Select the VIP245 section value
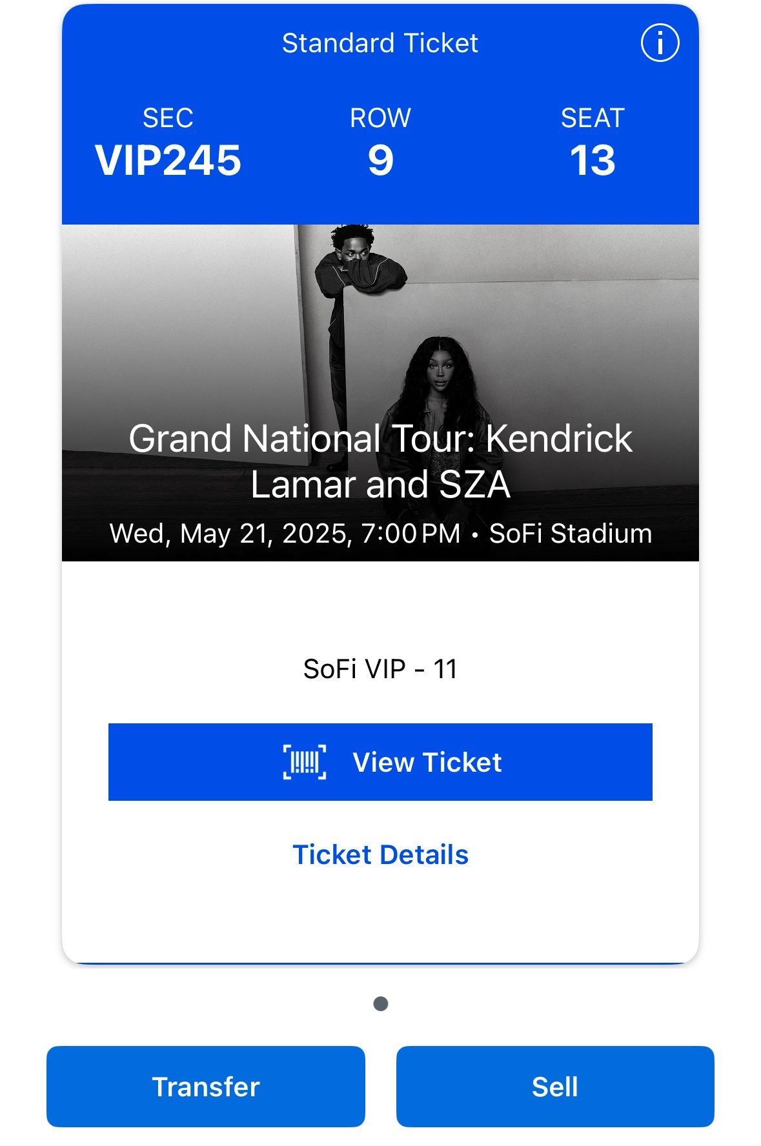Viewport: 761px width, 1146px height. click(168, 160)
